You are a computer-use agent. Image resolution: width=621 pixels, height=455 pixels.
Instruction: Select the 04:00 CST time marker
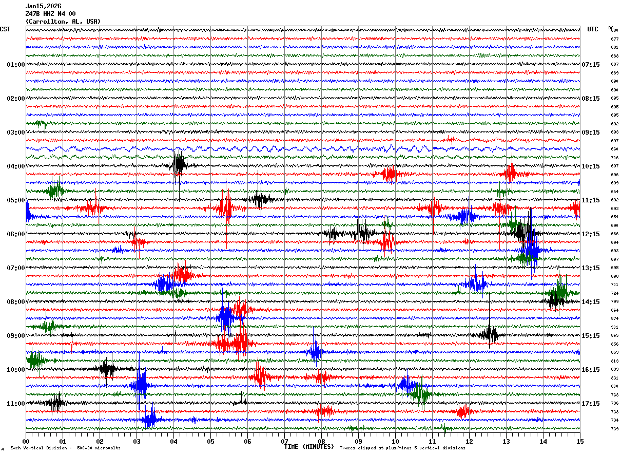[15, 166]
